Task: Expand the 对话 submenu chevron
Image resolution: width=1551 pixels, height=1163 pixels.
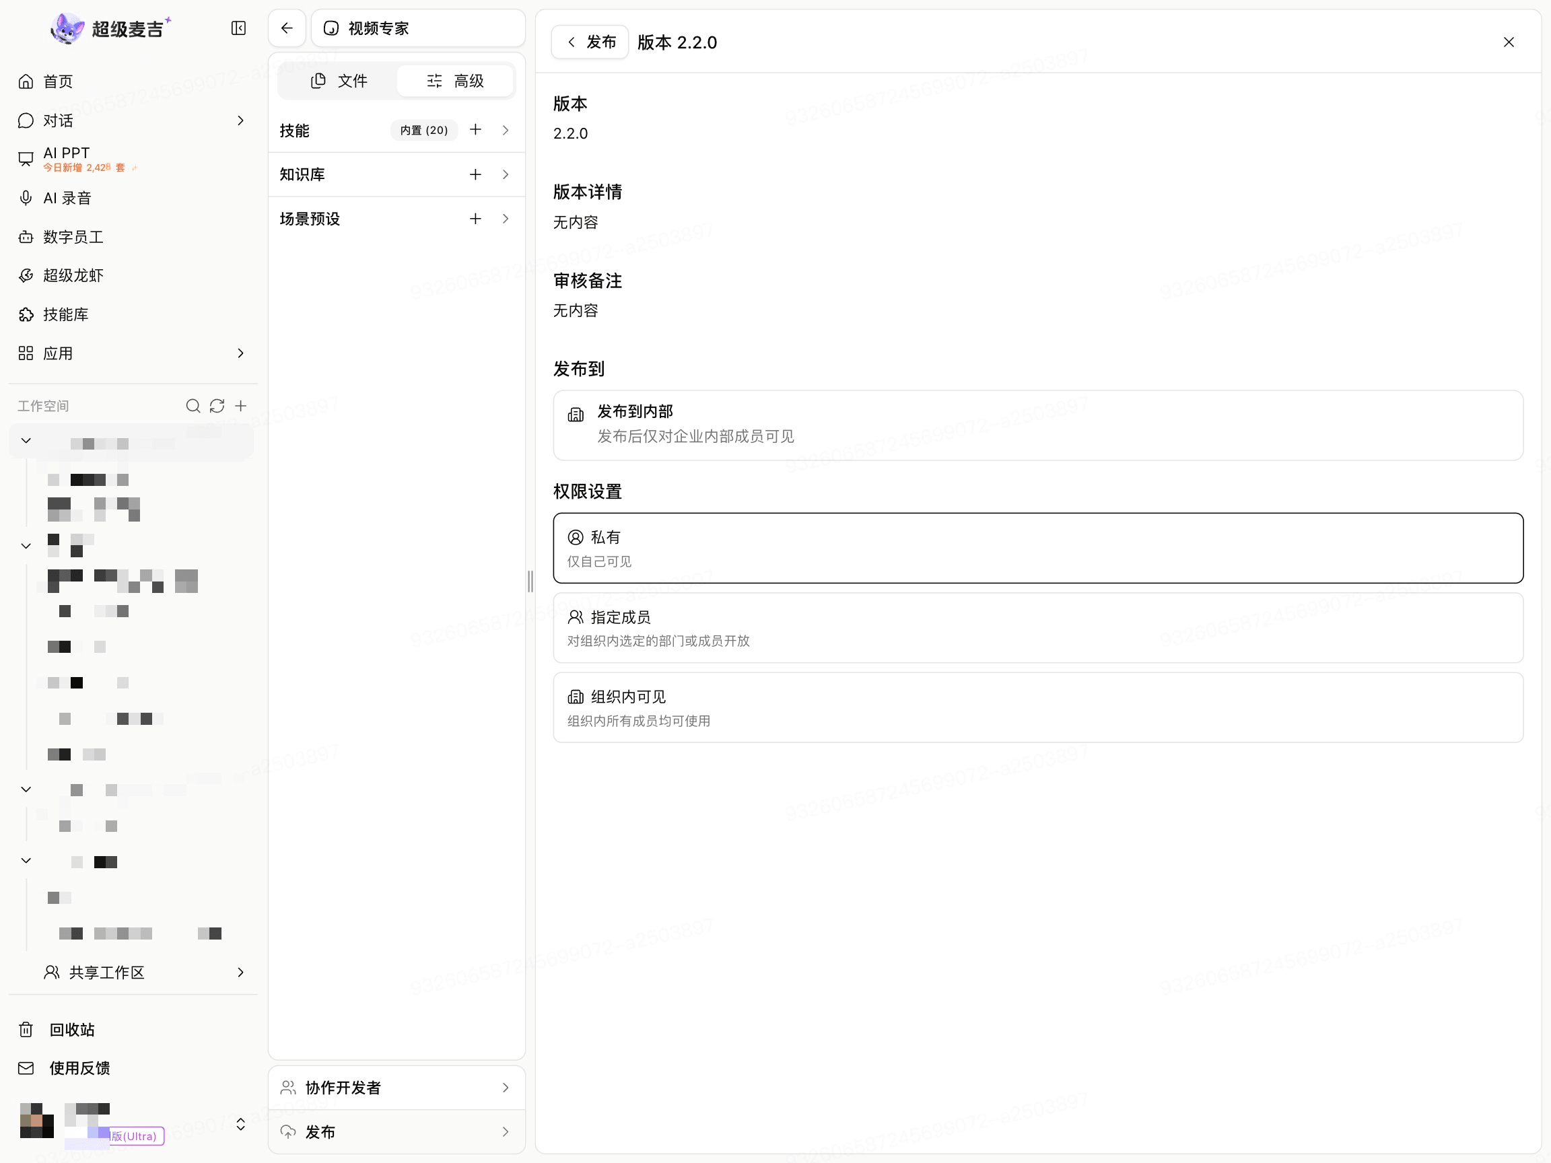Action: click(x=240, y=120)
